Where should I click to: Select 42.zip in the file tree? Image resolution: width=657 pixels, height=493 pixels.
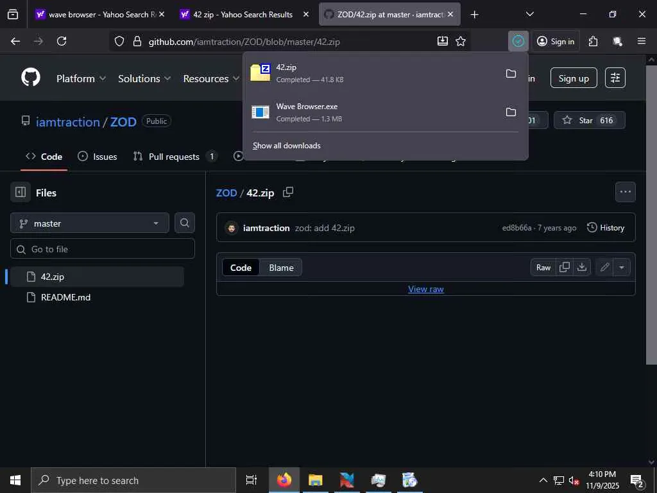[97, 277]
